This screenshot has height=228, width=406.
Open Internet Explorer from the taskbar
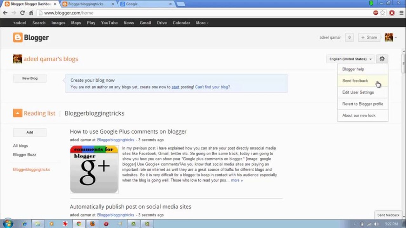coord(24,224)
